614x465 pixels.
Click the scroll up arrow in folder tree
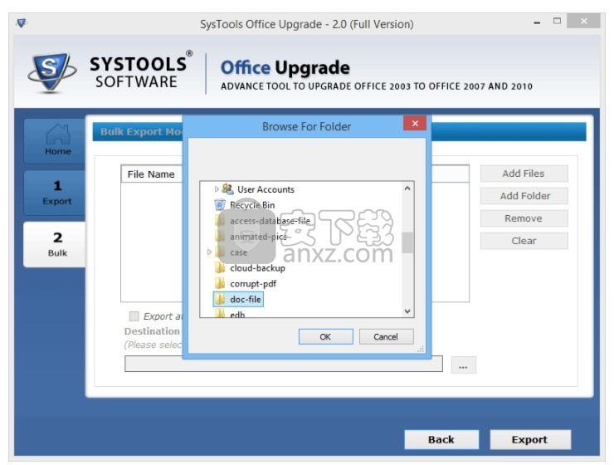407,188
